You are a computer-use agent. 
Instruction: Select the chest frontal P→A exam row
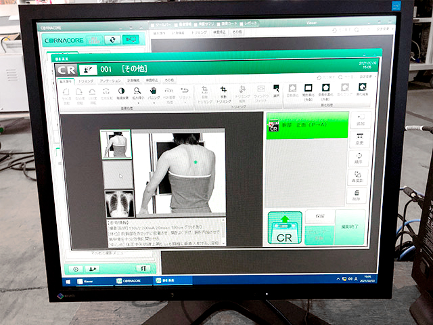(x=307, y=125)
